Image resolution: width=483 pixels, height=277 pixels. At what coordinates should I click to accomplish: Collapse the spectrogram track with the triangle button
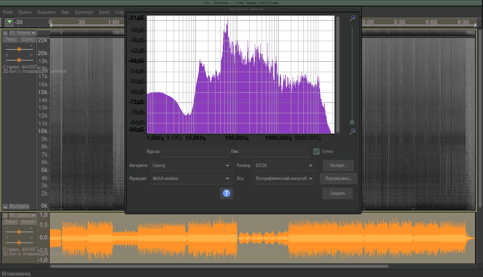[5, 206]
